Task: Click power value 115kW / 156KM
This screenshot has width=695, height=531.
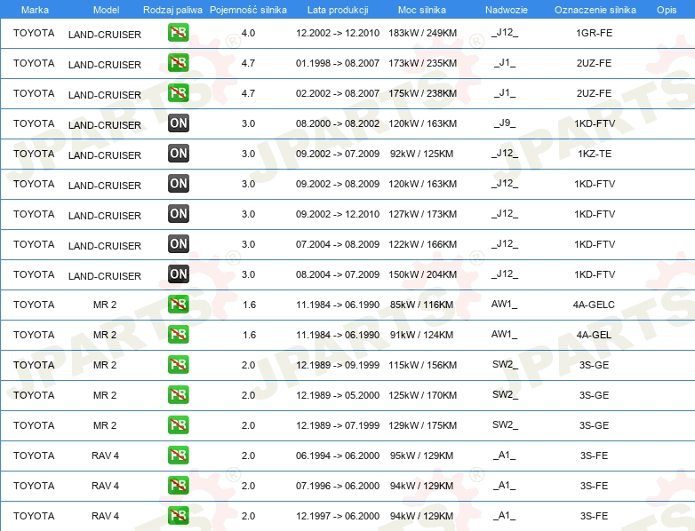Action: click(422, 365)
